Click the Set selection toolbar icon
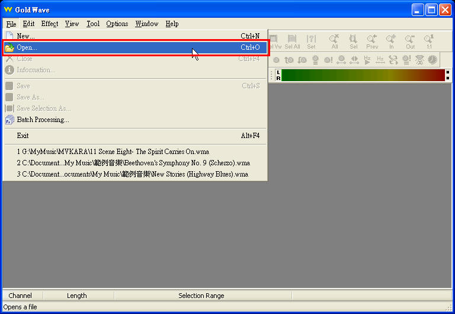The width and height of the screenshot is (455, 314). 311,41
